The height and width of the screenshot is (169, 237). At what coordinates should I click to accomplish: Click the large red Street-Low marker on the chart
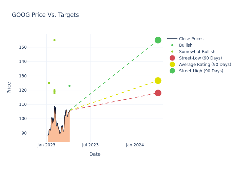158,93
